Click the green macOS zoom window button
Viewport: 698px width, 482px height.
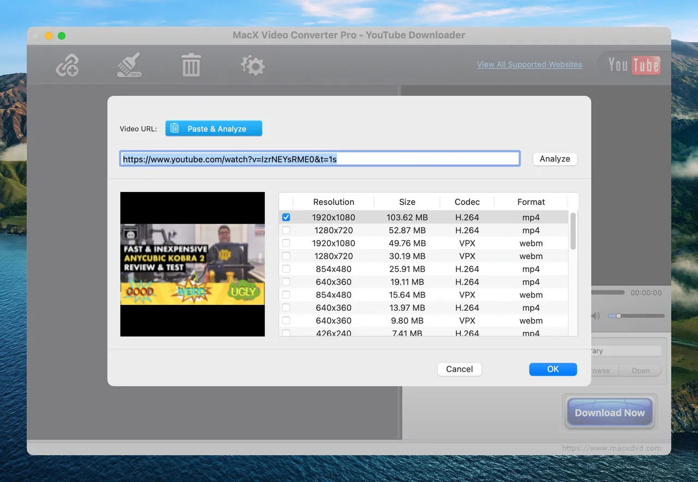pyautogui.click(x=62, y=35)
